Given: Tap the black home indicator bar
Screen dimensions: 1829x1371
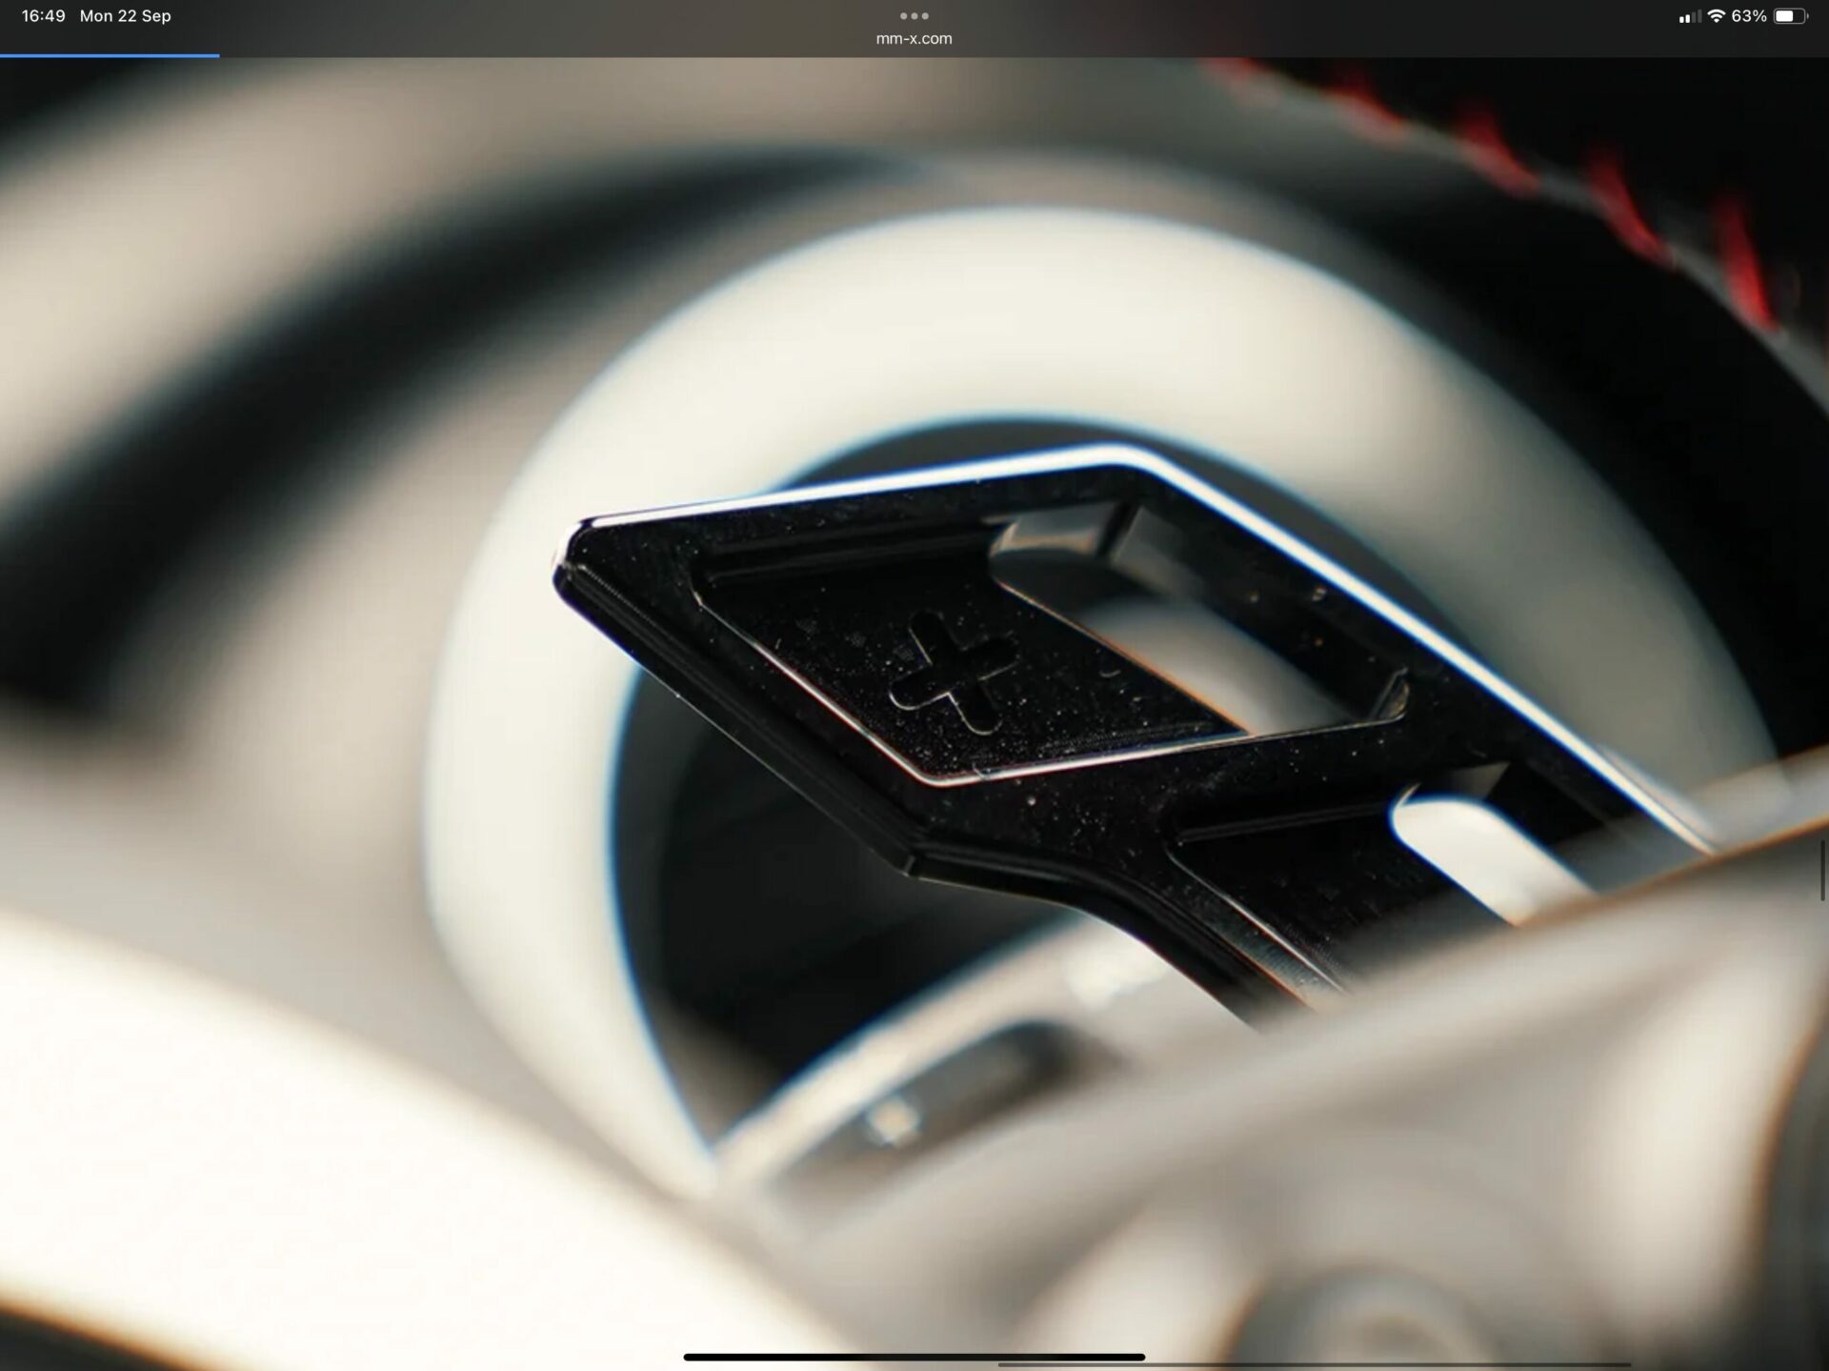Looking at the screenshot, I should point(914,1357).
